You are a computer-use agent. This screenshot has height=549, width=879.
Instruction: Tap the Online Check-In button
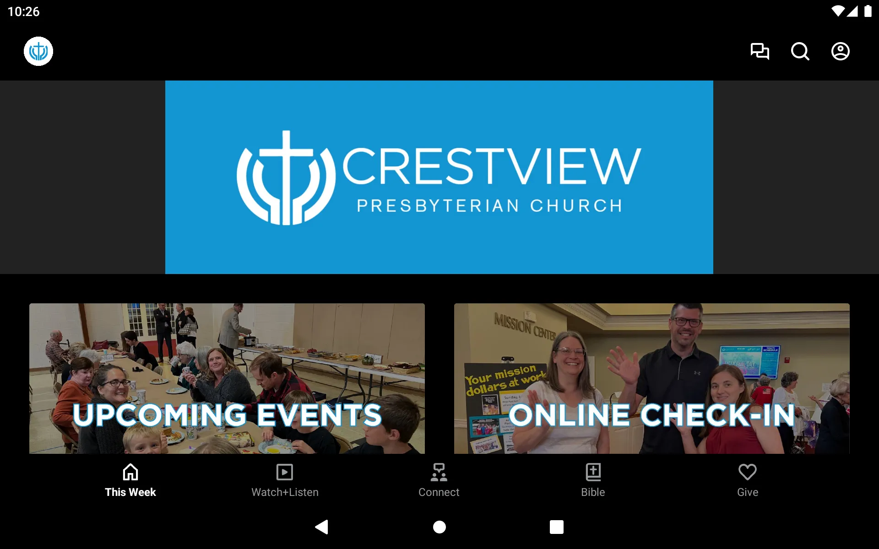click(652, 378)
